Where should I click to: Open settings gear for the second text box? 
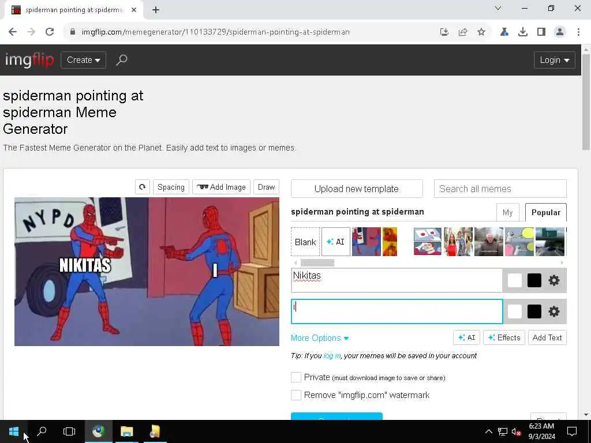pos(553,311)
